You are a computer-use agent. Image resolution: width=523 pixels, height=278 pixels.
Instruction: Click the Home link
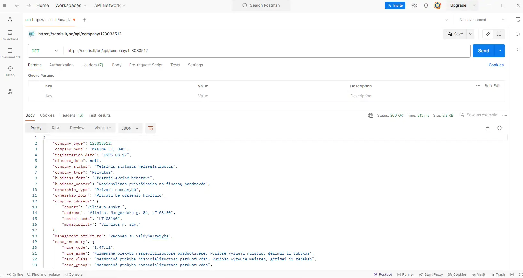coord(42,5)
